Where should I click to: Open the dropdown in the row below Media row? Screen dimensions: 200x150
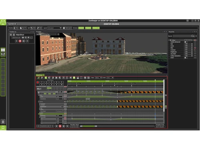60,111
